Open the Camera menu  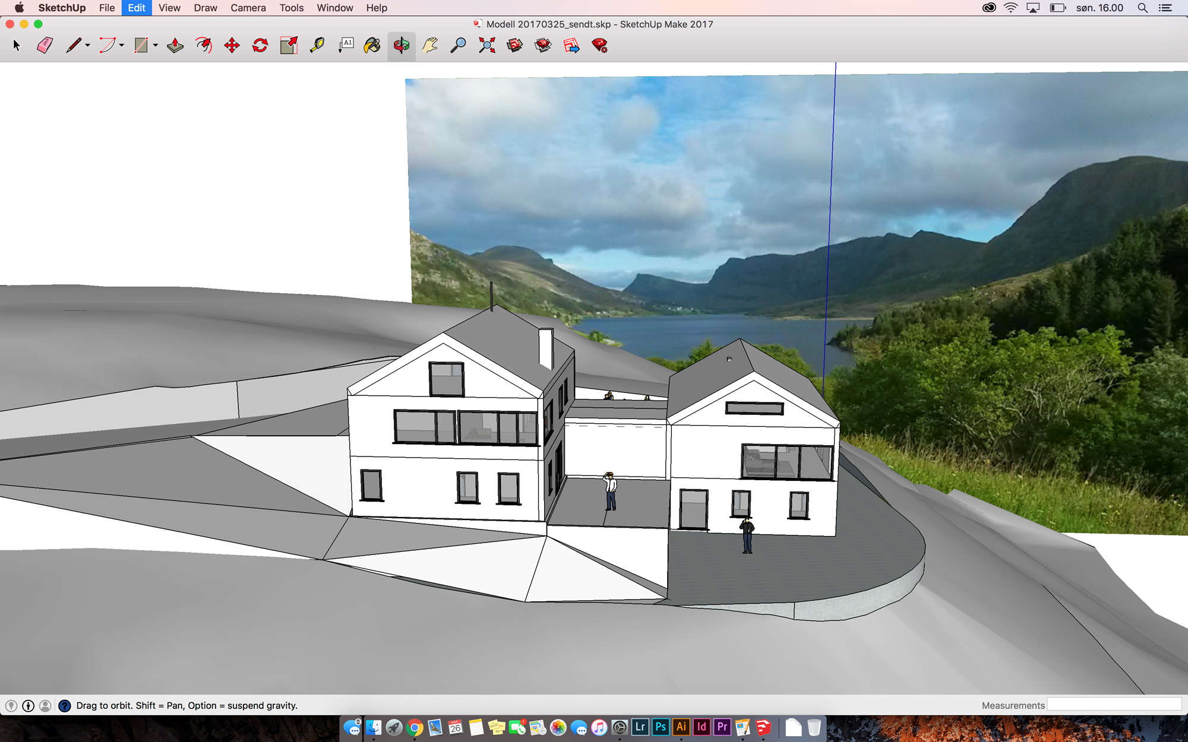pos(248,8)
